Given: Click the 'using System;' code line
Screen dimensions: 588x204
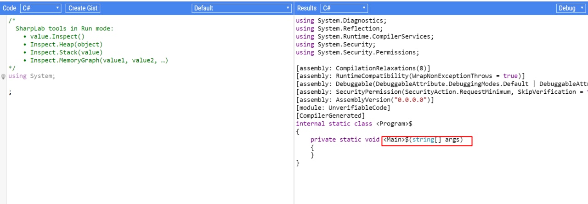Looking at the screenshot, I should (32, 76).
